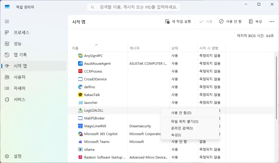Open the three-dot more options menu
The width and height of the screenshot is (279, 163).
tap(272, 21)
